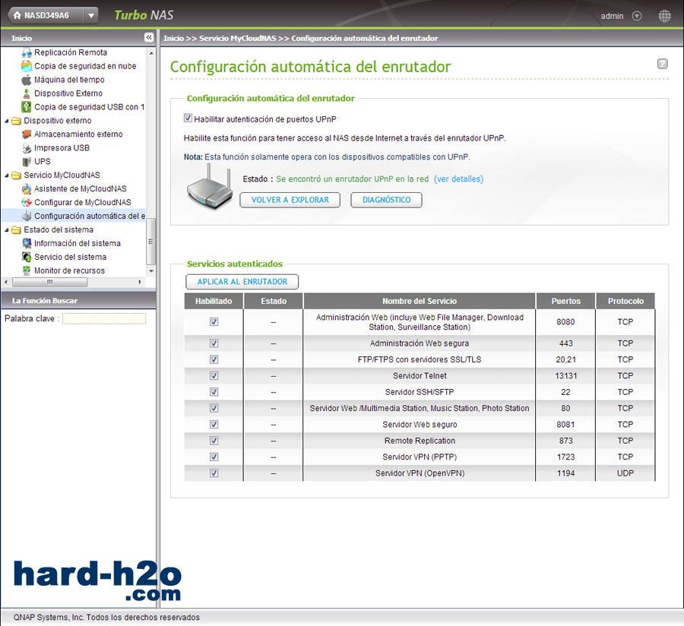Viewport: 684px width, 626px height.
Task: Click Servicio MyCloudNAS in breadcrumb
Action: (238, 38)
